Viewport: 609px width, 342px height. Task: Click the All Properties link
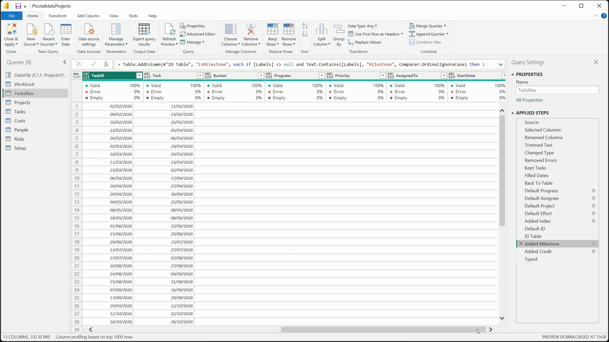coord(529,100)
